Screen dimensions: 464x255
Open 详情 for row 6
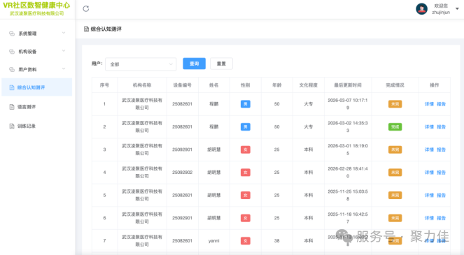click(429, 218)
